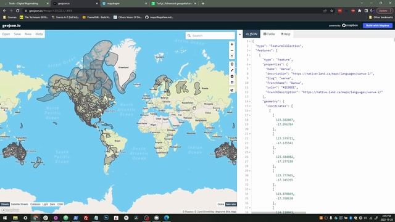The image size is (395, 222).
Task: Click the edit geometries tool
Action: click(232, 90)
